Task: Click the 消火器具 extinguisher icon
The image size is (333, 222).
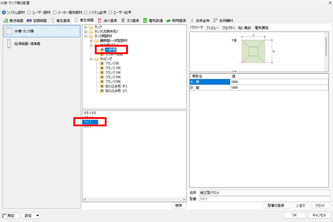Action: click(100, 21)
